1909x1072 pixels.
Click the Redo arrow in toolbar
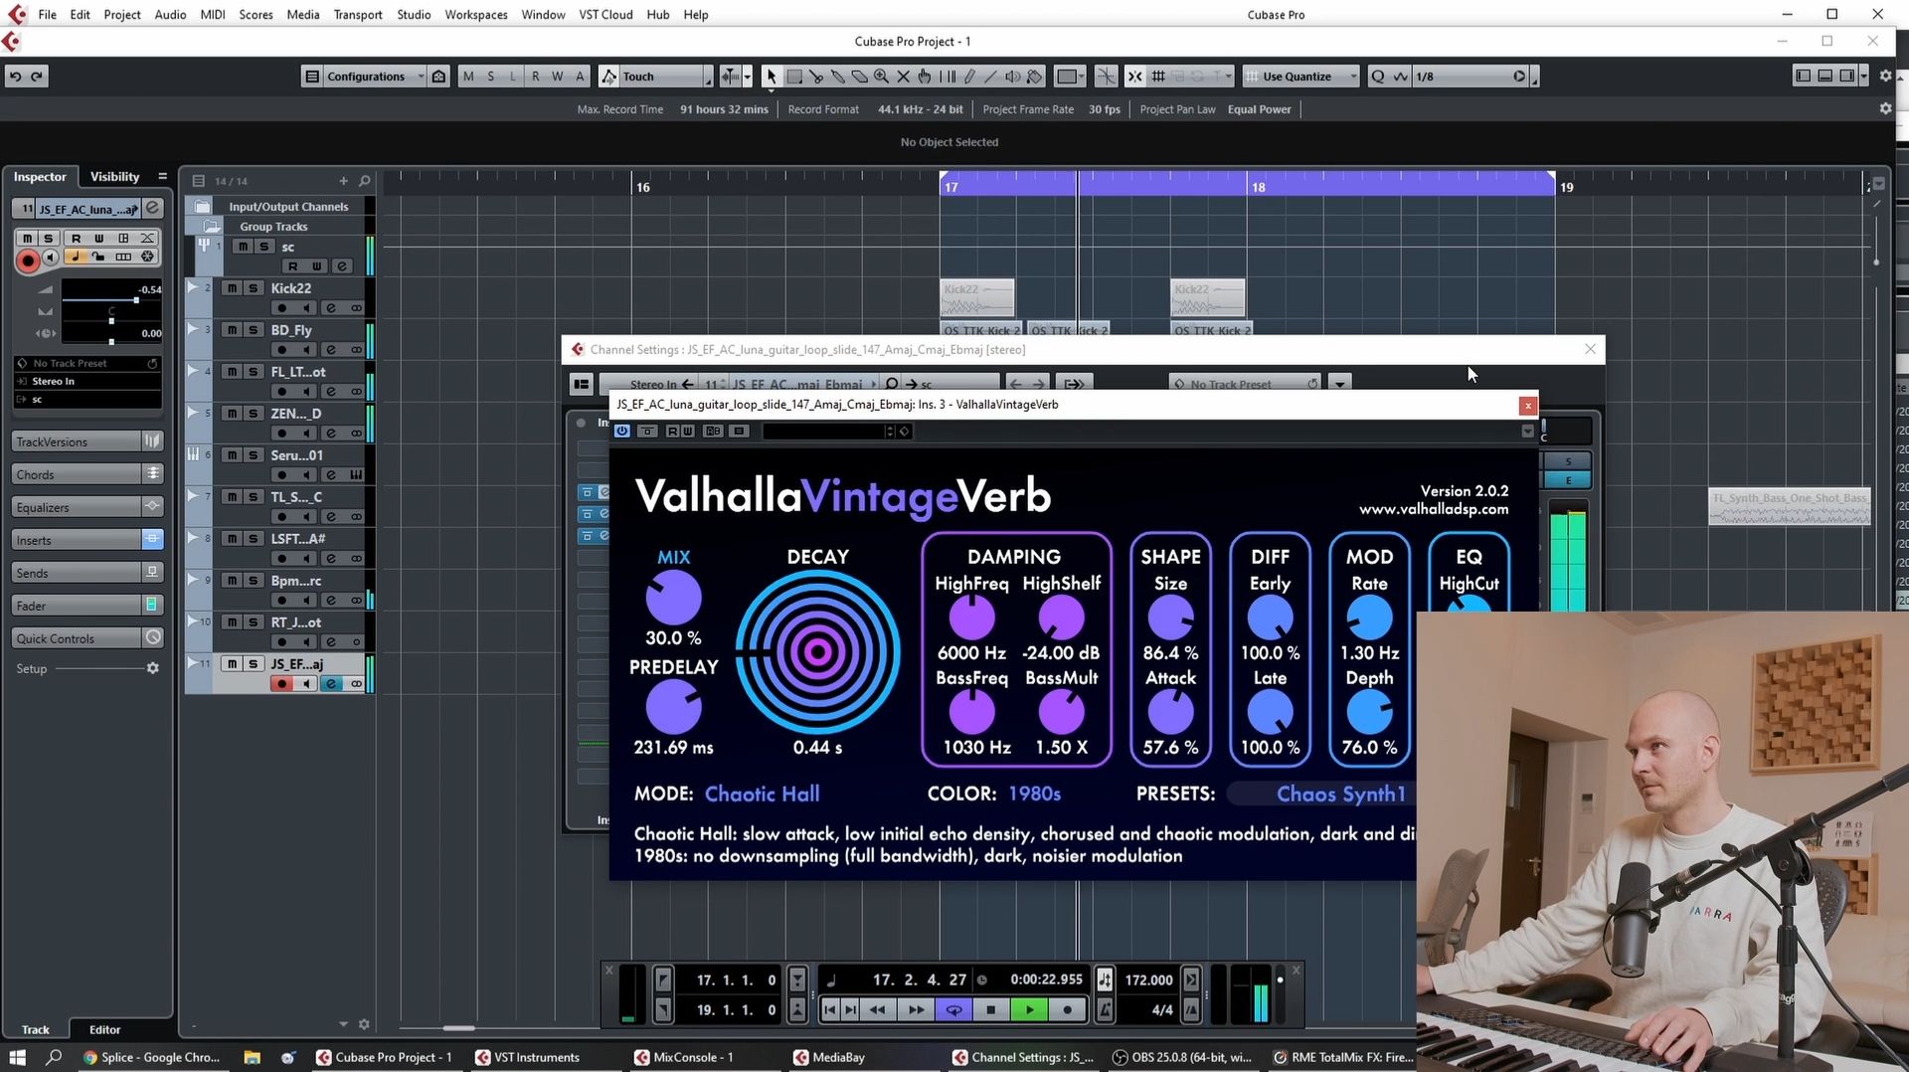coord(38,77)
